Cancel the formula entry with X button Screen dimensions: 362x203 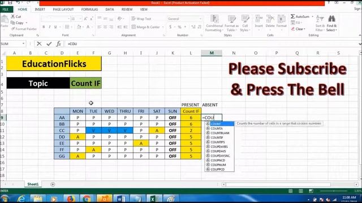pos(39,44)
